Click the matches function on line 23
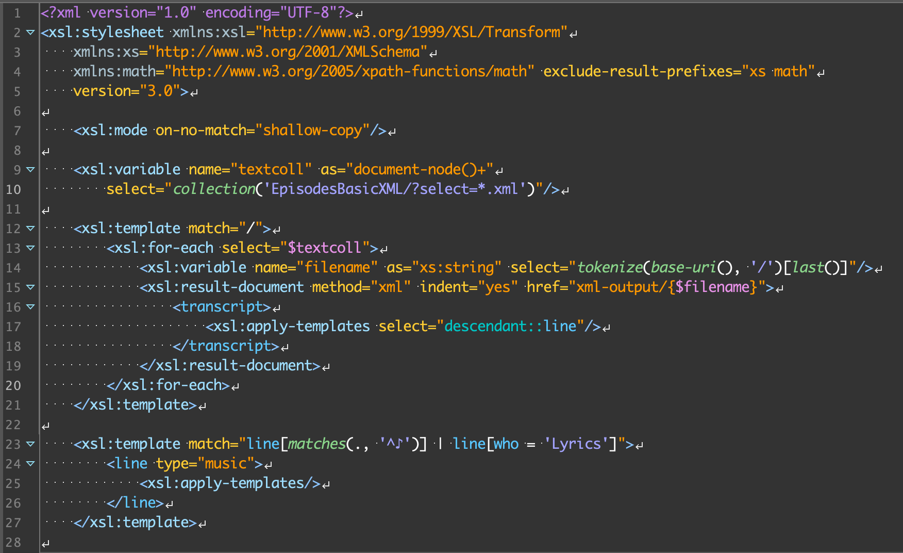Image resolution: width=903 pixels, height=553 pixels. click(317, 444)
